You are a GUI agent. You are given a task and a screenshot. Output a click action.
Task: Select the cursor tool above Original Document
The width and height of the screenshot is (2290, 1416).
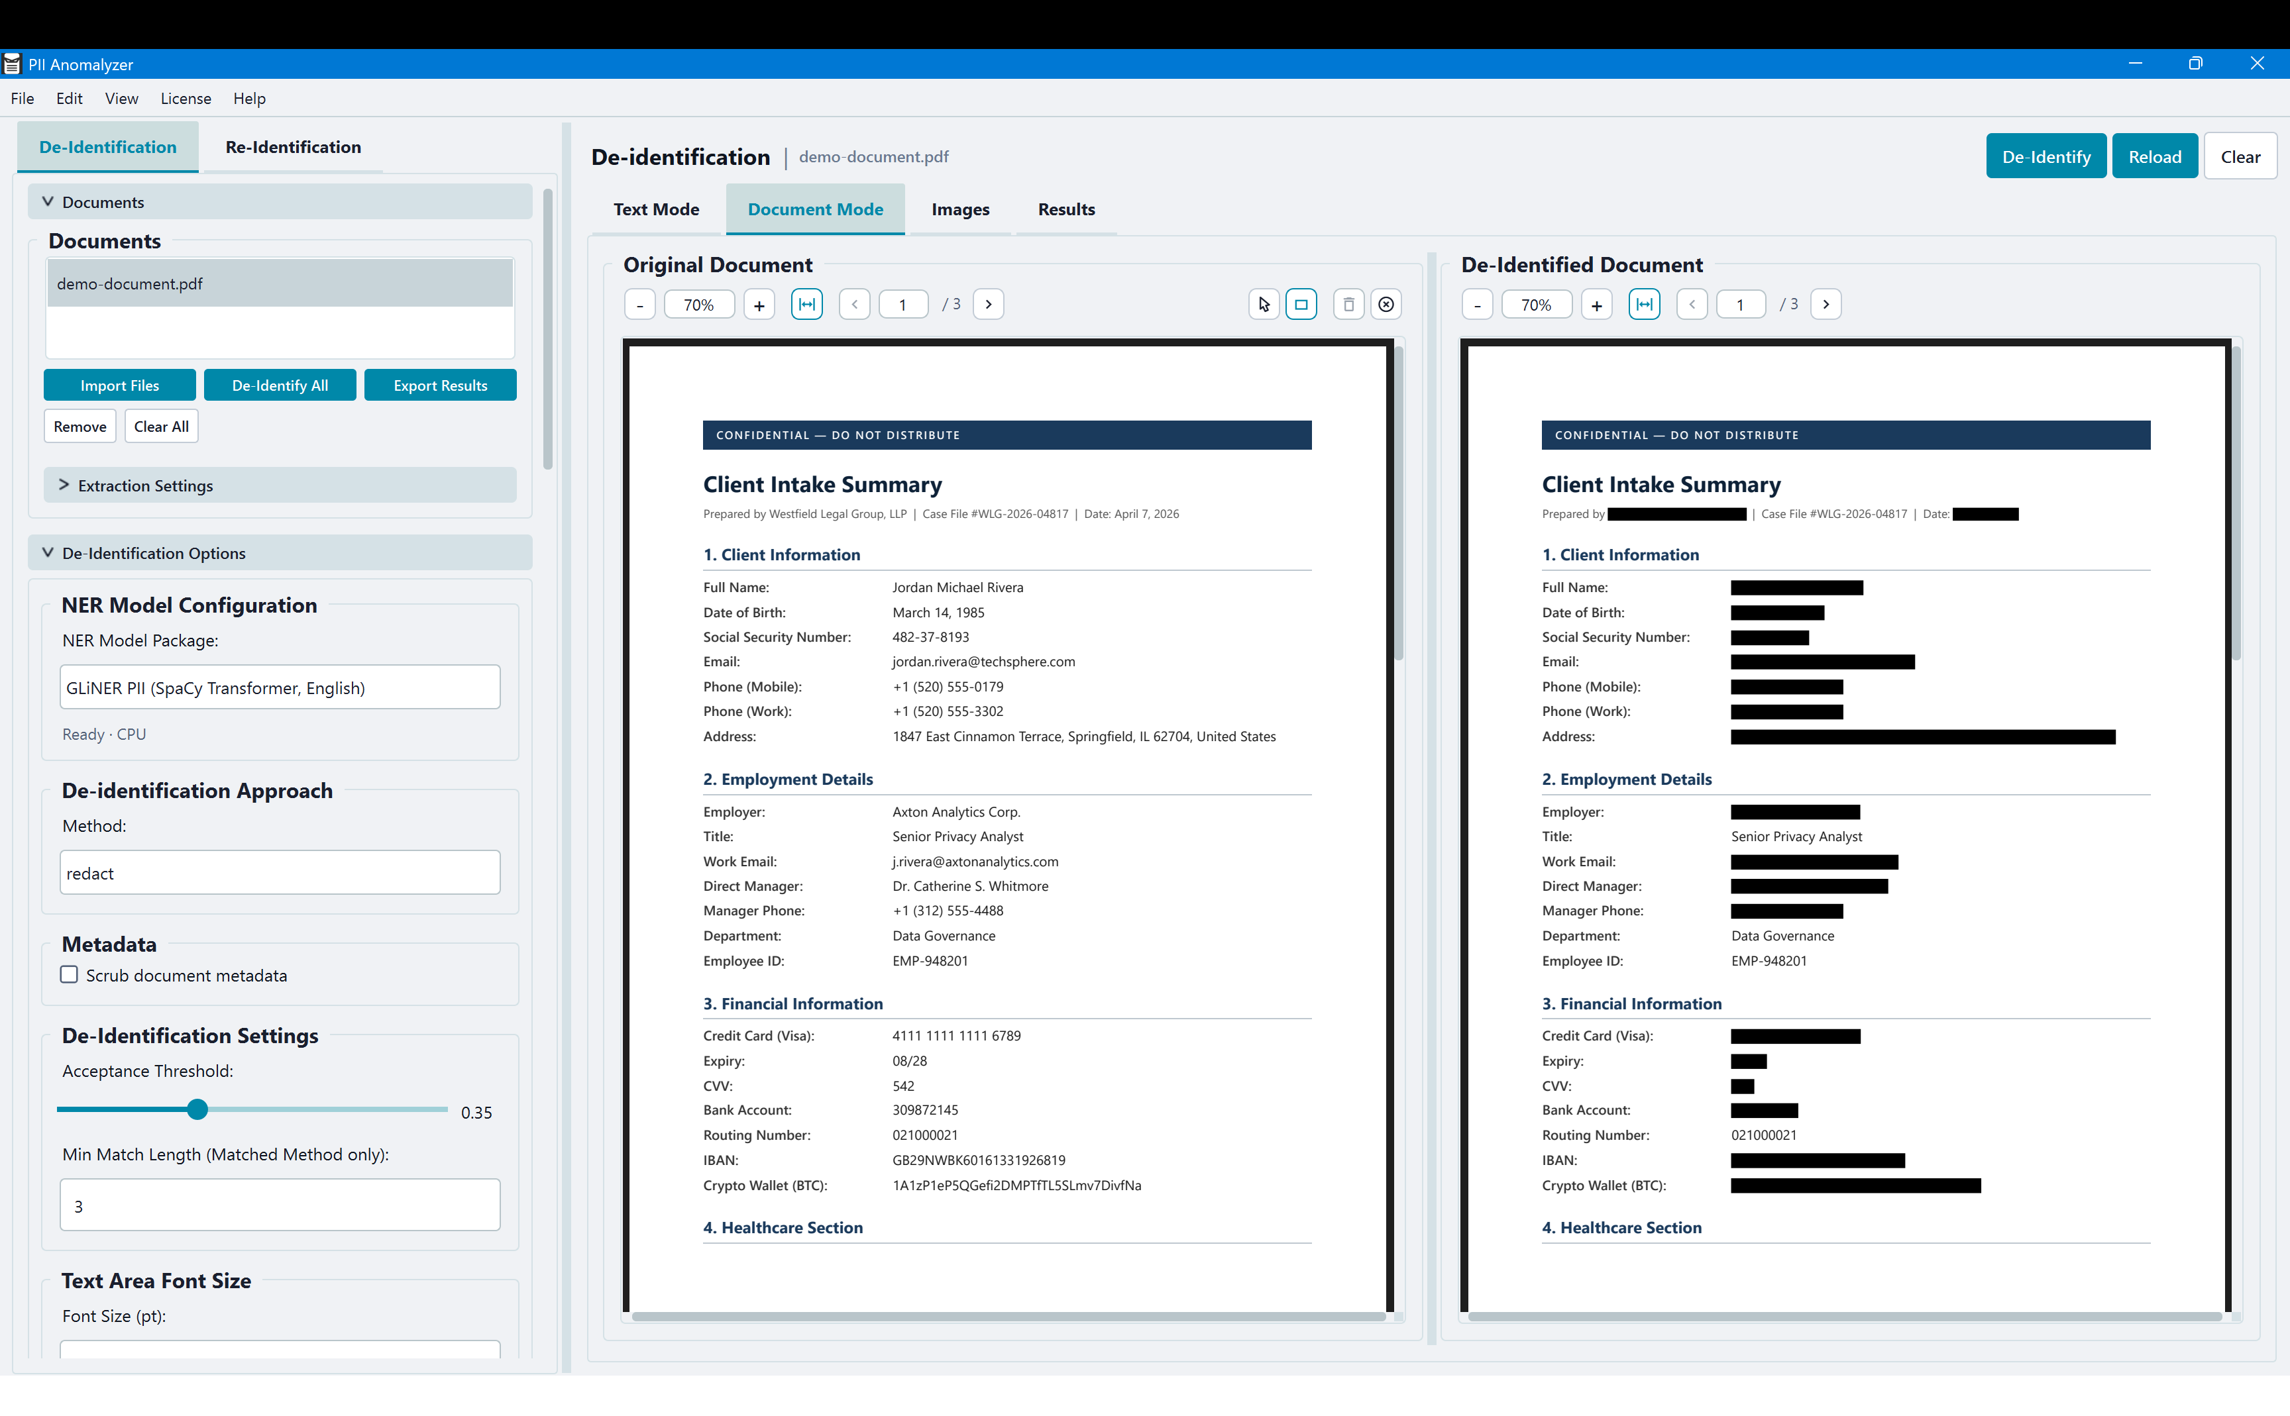tap(1263, 303)
